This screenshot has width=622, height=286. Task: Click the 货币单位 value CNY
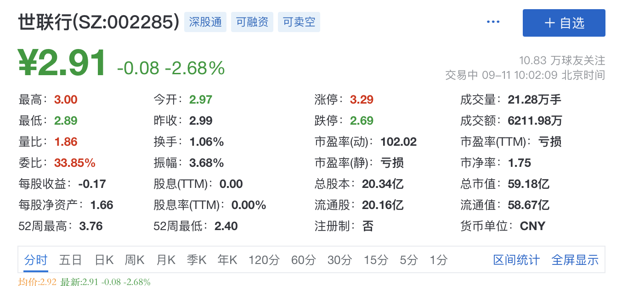[532, 226]
